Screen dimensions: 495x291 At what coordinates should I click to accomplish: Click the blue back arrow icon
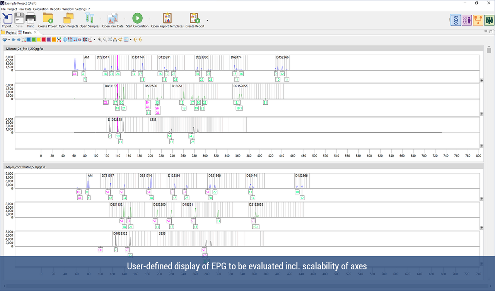click(x=14, y=39)
